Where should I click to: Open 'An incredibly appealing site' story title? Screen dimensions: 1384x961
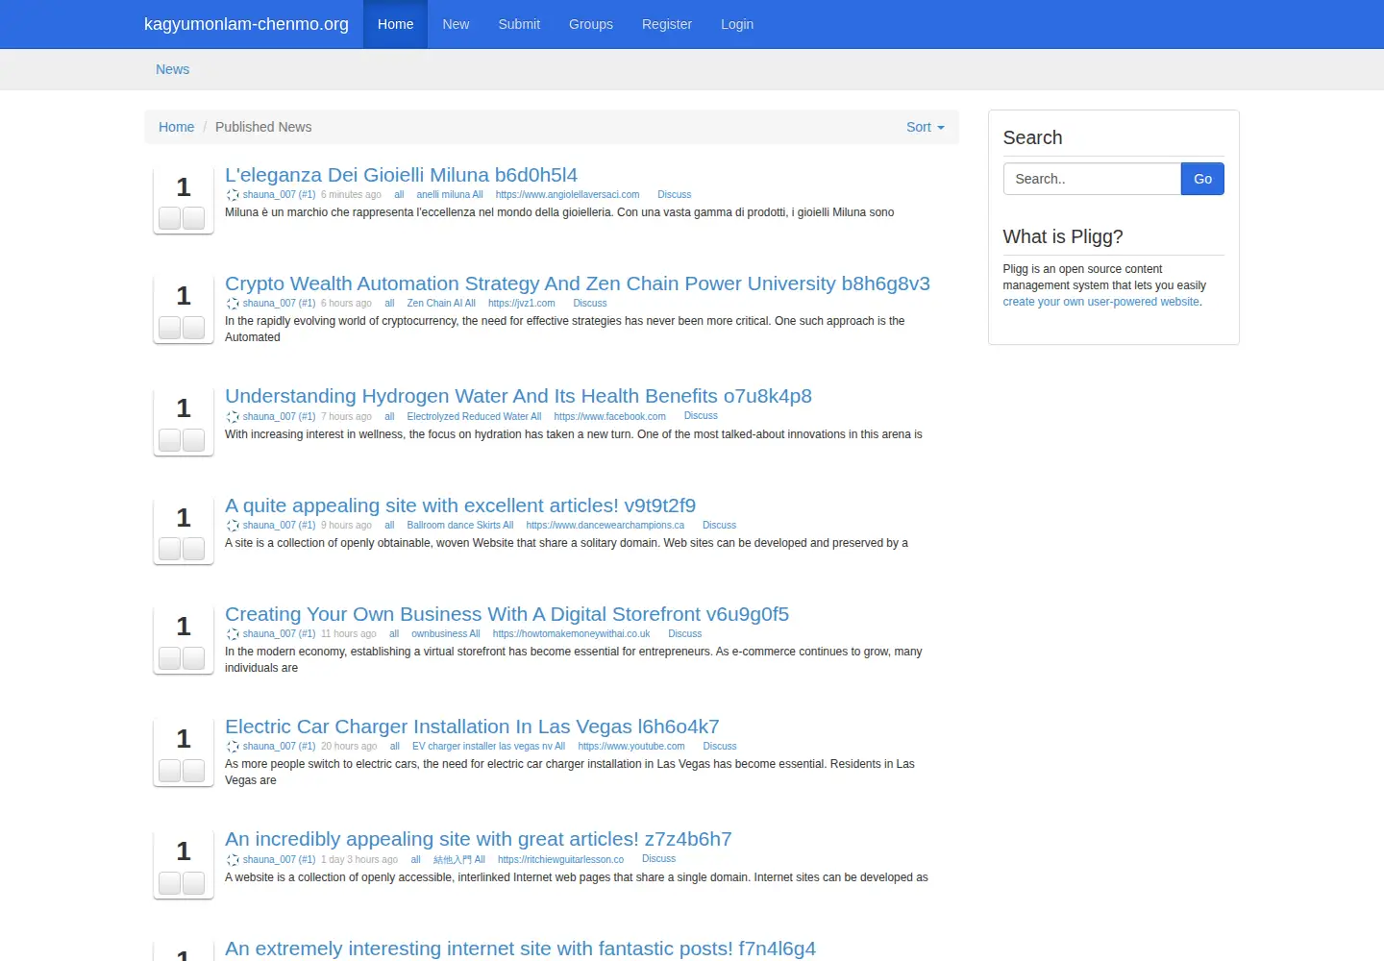tap(479, 839)
